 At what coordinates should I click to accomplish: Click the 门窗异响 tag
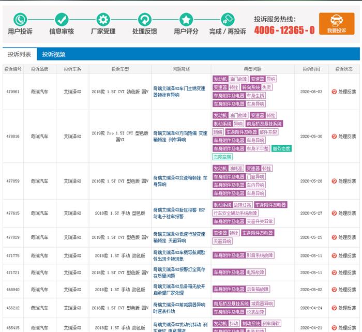point(255,177)
